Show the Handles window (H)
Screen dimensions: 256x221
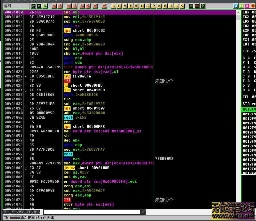[x=142, y=6]
